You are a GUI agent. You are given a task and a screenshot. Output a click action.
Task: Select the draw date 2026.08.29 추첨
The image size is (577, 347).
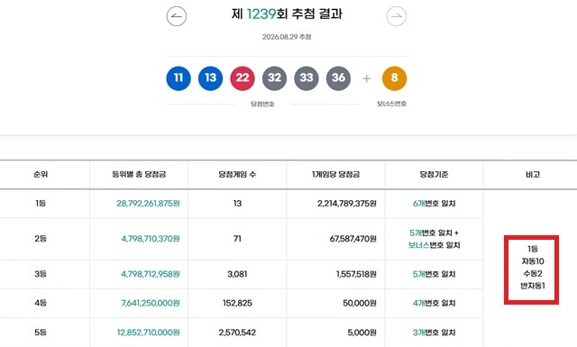click(x=287, y=37)
